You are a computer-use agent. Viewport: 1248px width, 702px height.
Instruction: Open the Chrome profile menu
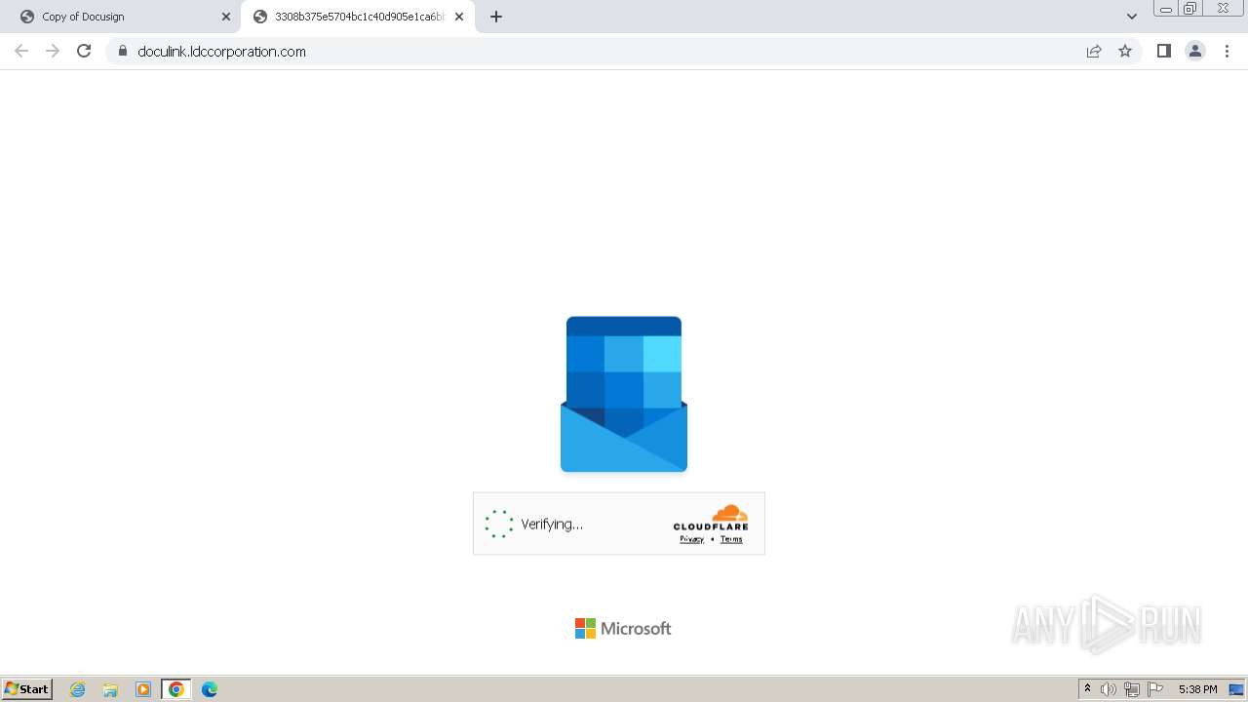click(x=1195, y=51)
